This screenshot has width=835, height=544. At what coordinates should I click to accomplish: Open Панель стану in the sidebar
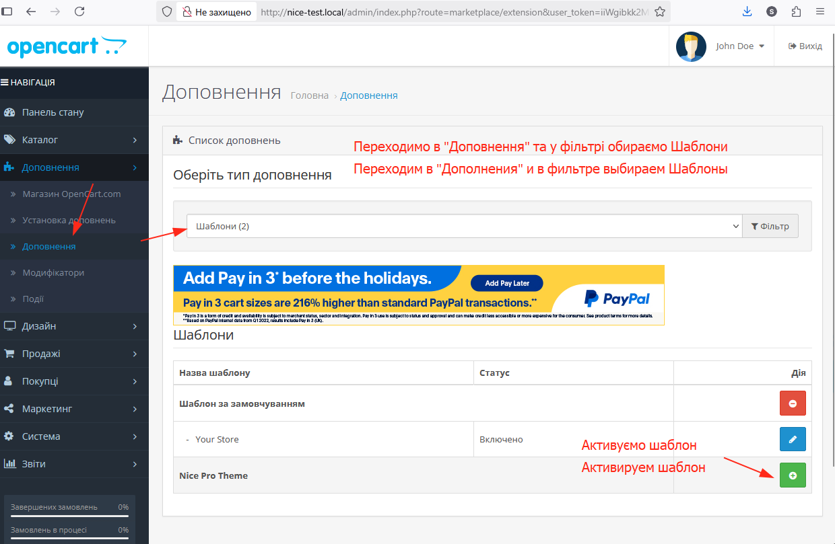tap(74, 112)
